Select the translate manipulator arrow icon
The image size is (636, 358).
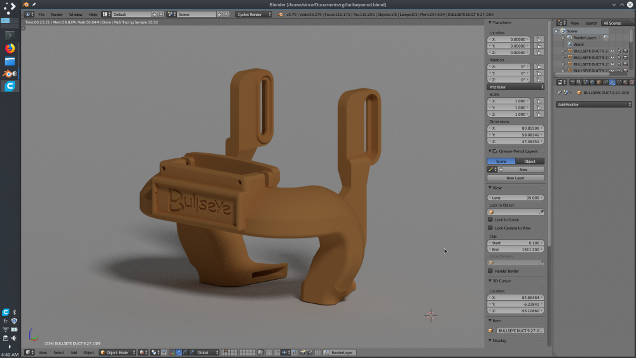click(x=179, y=352)
